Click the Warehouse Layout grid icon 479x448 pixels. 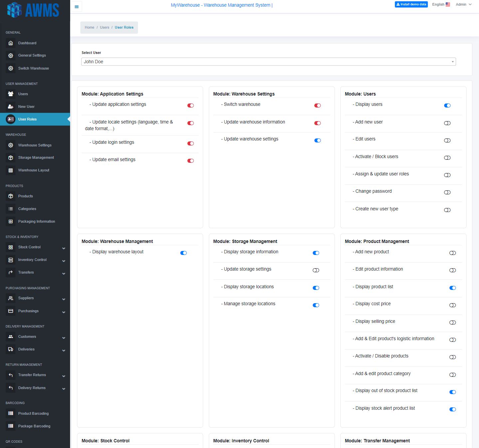pos(11,170)
